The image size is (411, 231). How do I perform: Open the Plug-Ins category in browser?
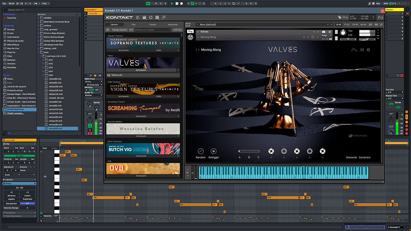coord(11,52)
